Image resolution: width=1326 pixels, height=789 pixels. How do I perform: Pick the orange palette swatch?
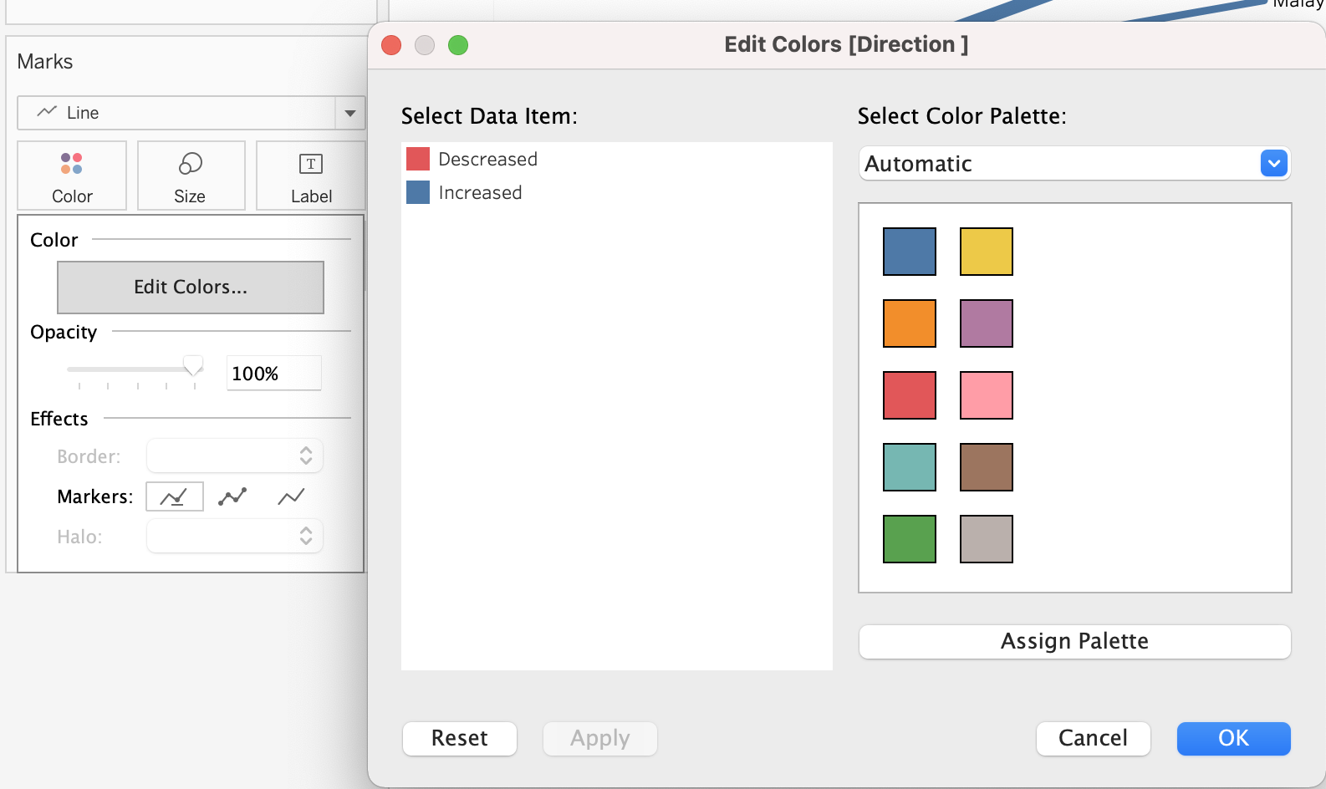pos(910,323)
